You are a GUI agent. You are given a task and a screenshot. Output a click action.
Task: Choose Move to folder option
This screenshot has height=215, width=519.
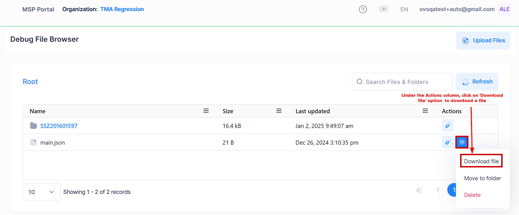coord(482,178)
